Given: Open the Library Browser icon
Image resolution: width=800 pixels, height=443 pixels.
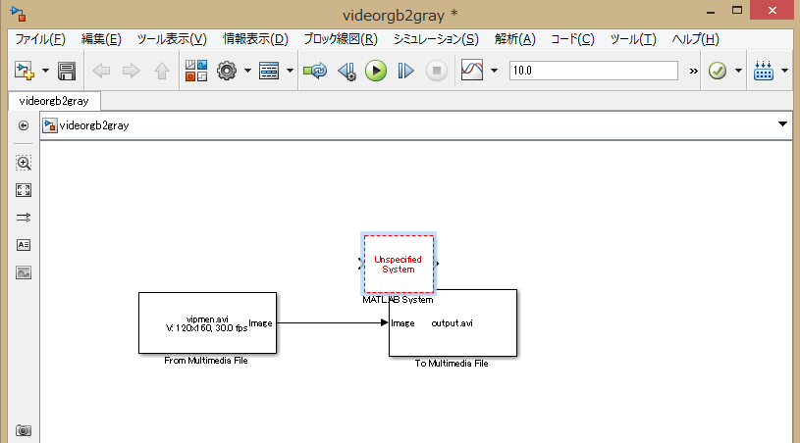Looking at the screenshot, I should [x=196, y=71].
